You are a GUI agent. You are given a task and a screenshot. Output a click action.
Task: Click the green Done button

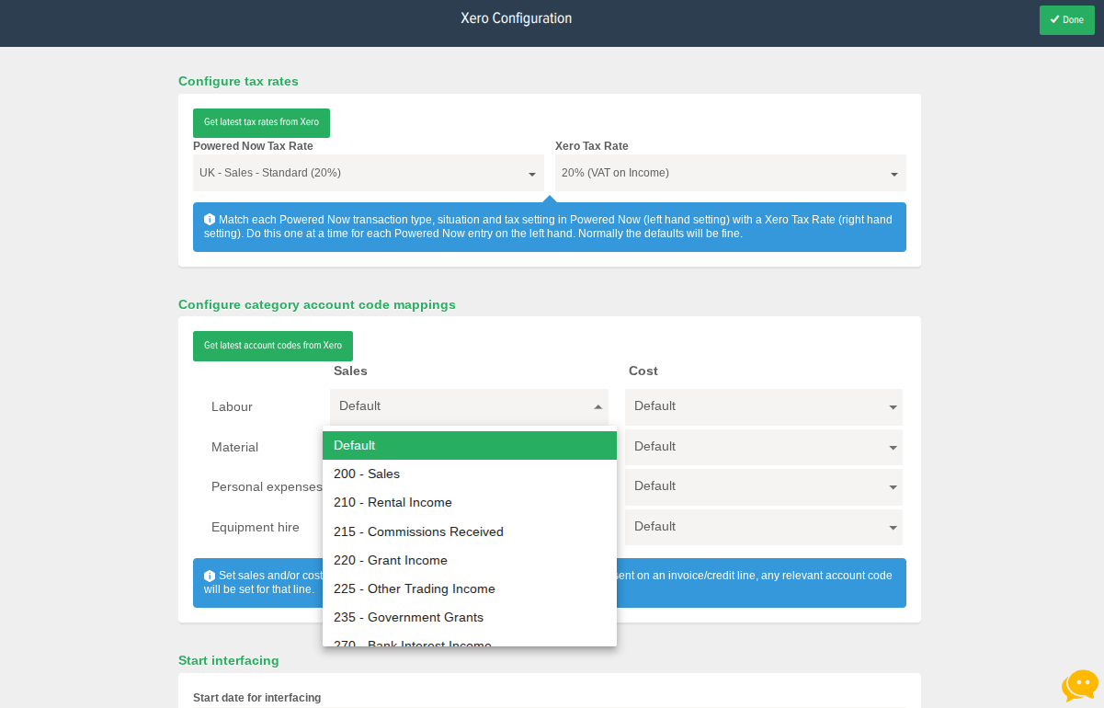click(1066, 19)
